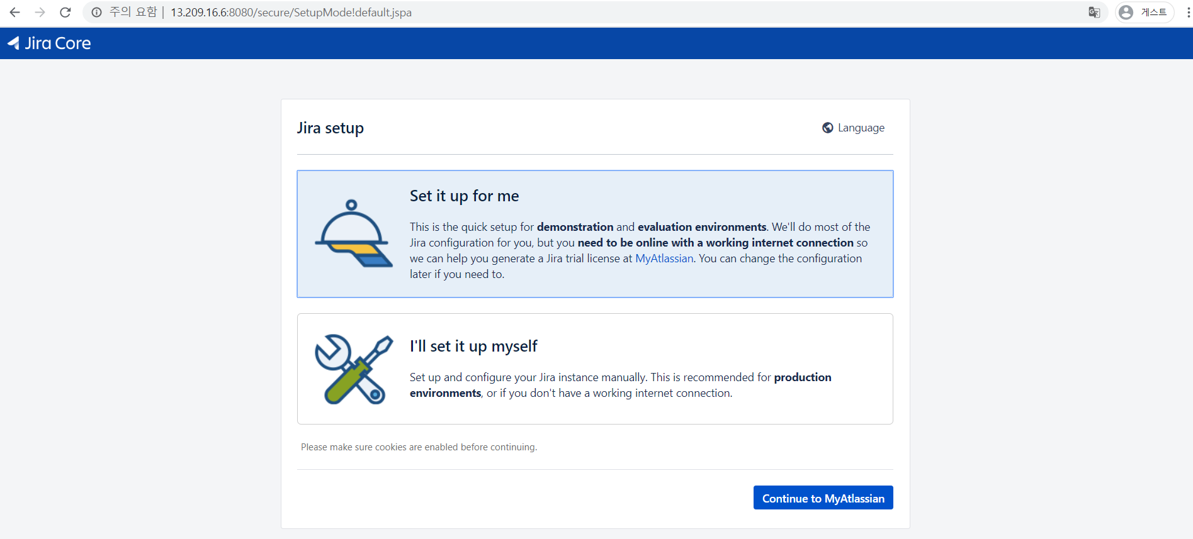Open site security info icon
The width and height of the screenshot is (1193, 539).
coord(96,12)
